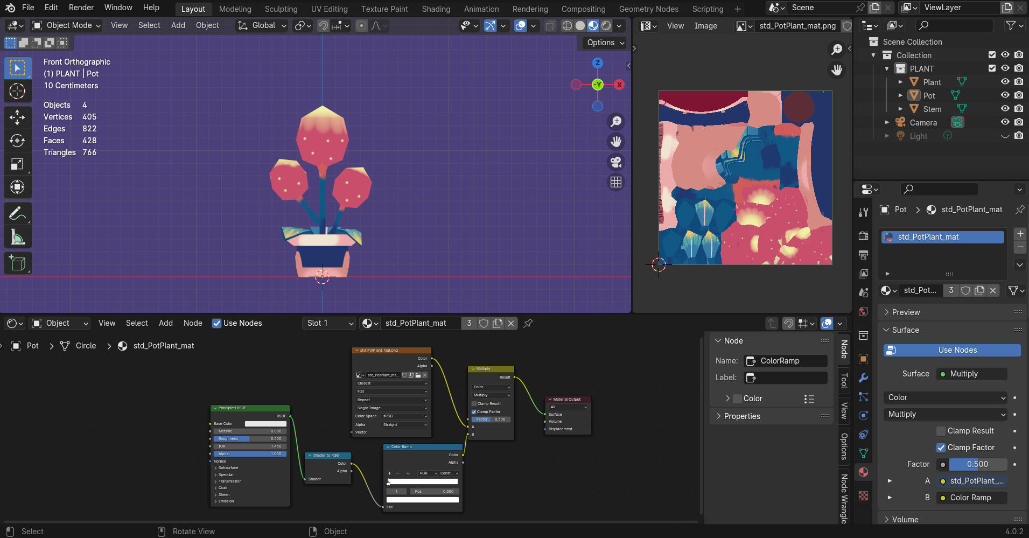This screenshot has width=1029, height=538.
Task: Select the Scale tool
Action: pyautogui.click(x=17, y=164)
